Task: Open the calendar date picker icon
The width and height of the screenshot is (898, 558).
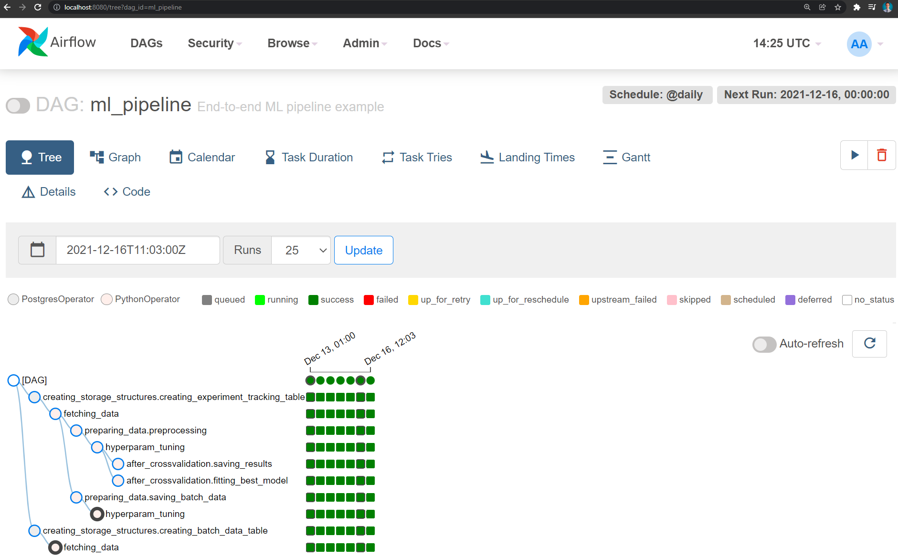Action: coord(37,250)
